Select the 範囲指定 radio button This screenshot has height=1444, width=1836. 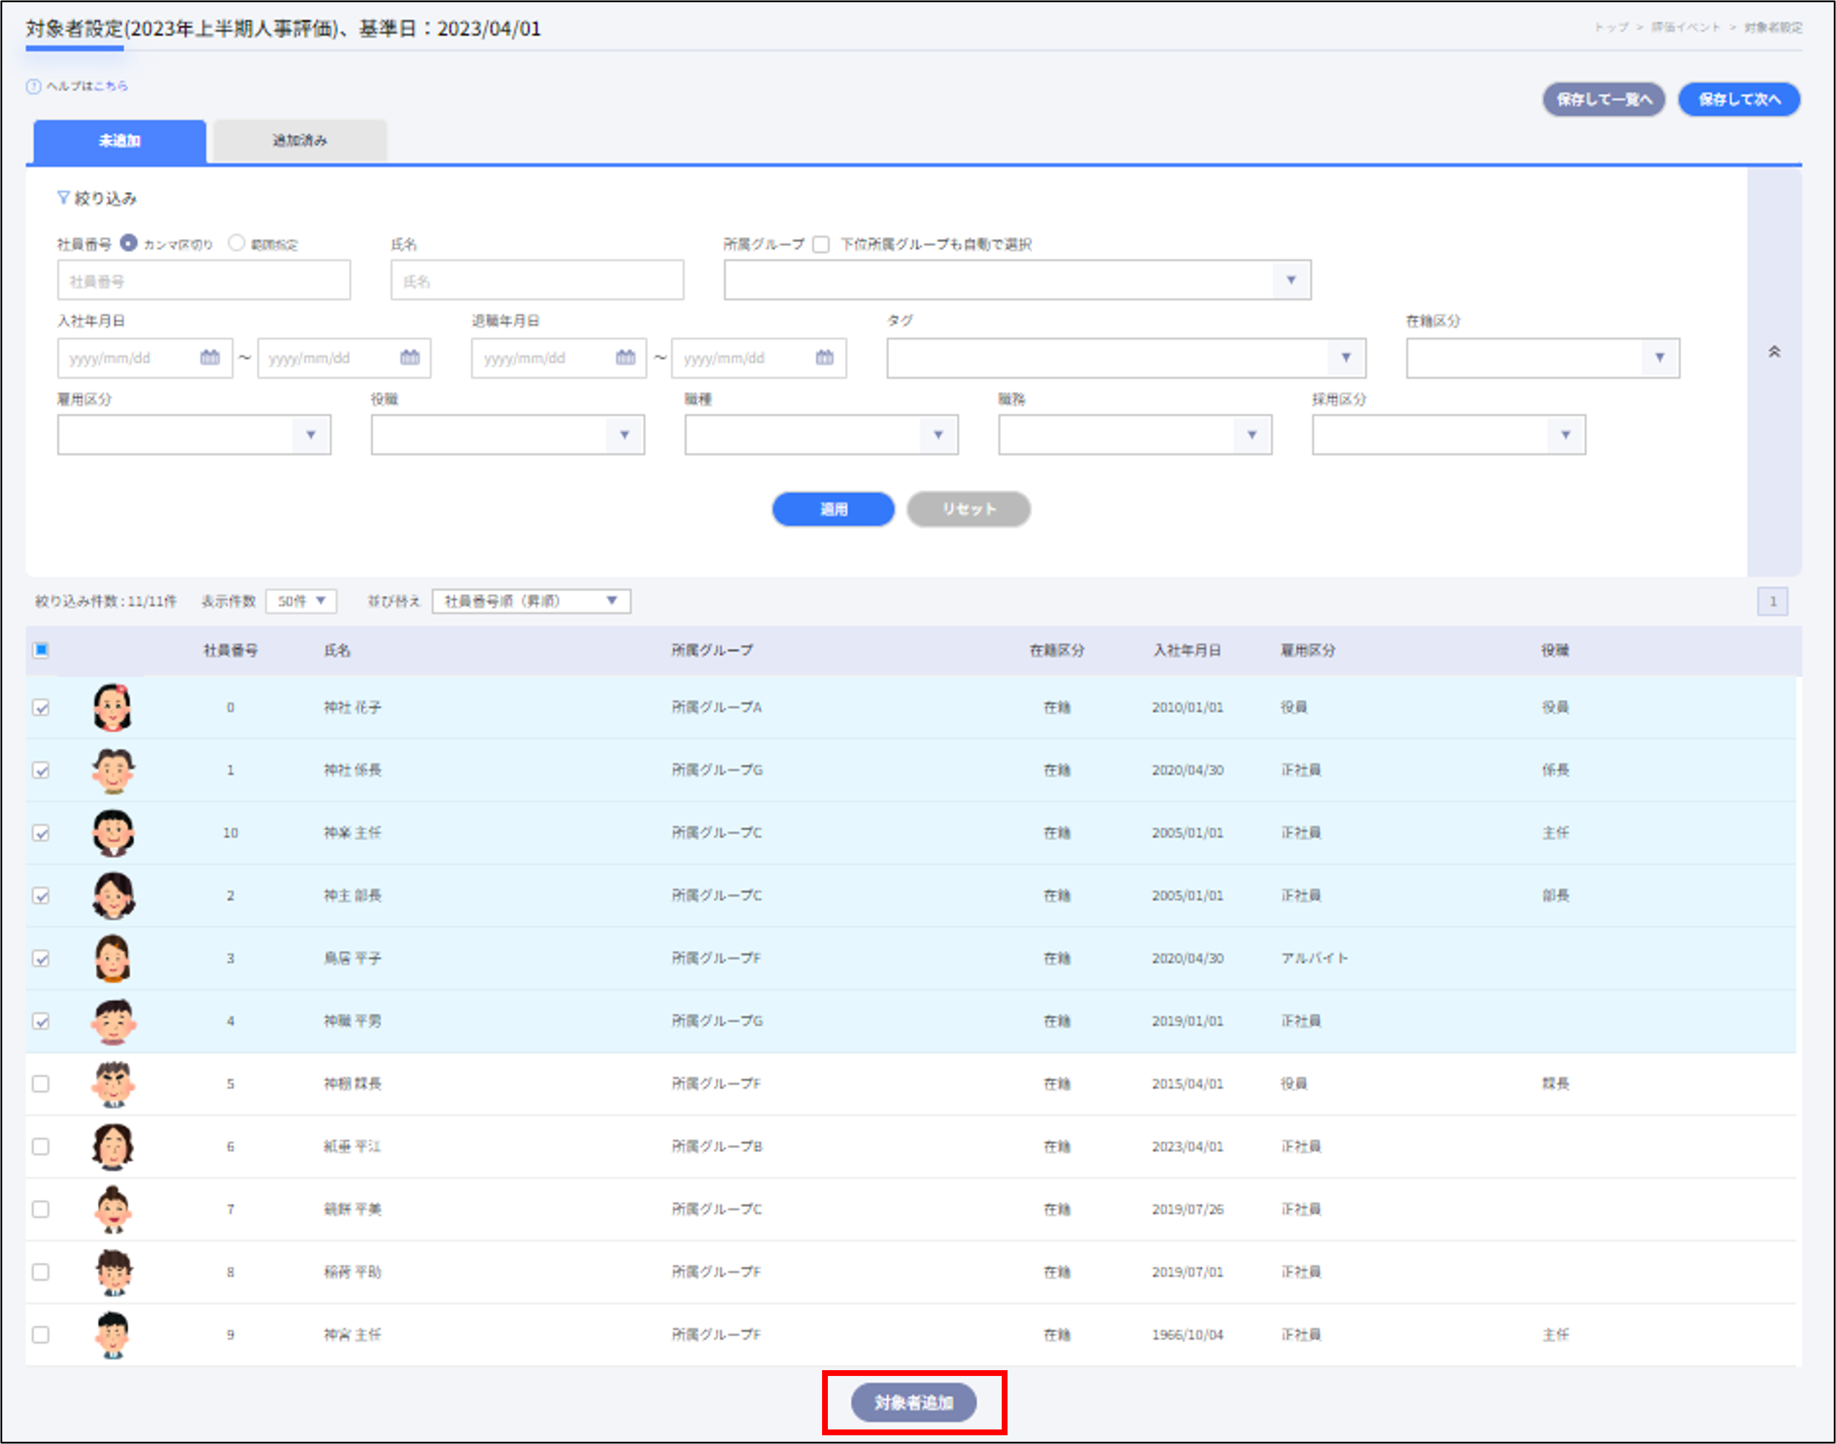237,244
